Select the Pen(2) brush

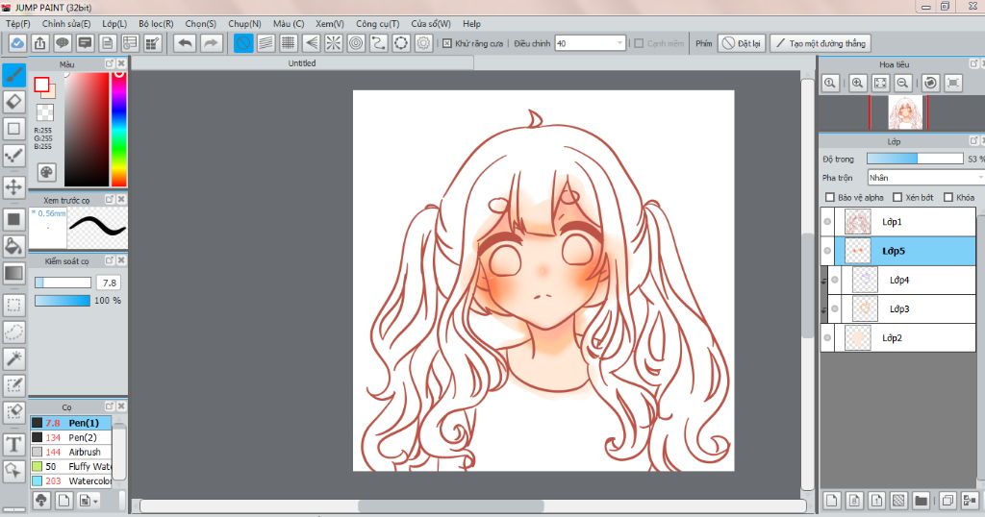click(71, 437)
